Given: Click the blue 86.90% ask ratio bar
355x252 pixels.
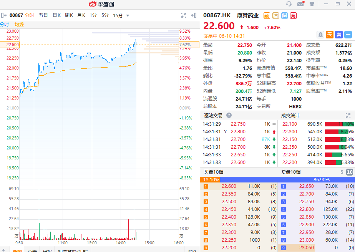Looking at the screenshot, I should (287, 180).
